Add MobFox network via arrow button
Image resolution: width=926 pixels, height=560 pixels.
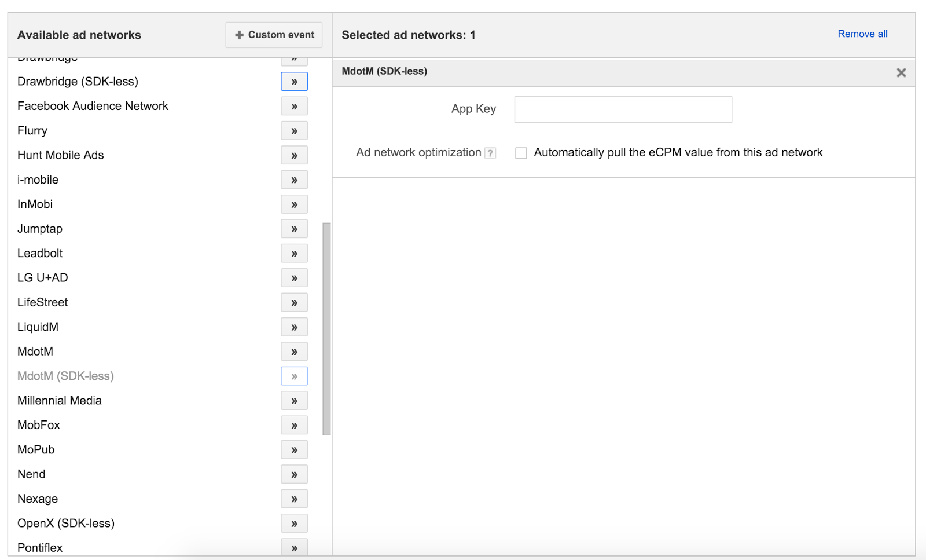(x=294, y=425)
